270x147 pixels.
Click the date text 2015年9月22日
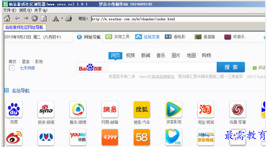(18, 37)
